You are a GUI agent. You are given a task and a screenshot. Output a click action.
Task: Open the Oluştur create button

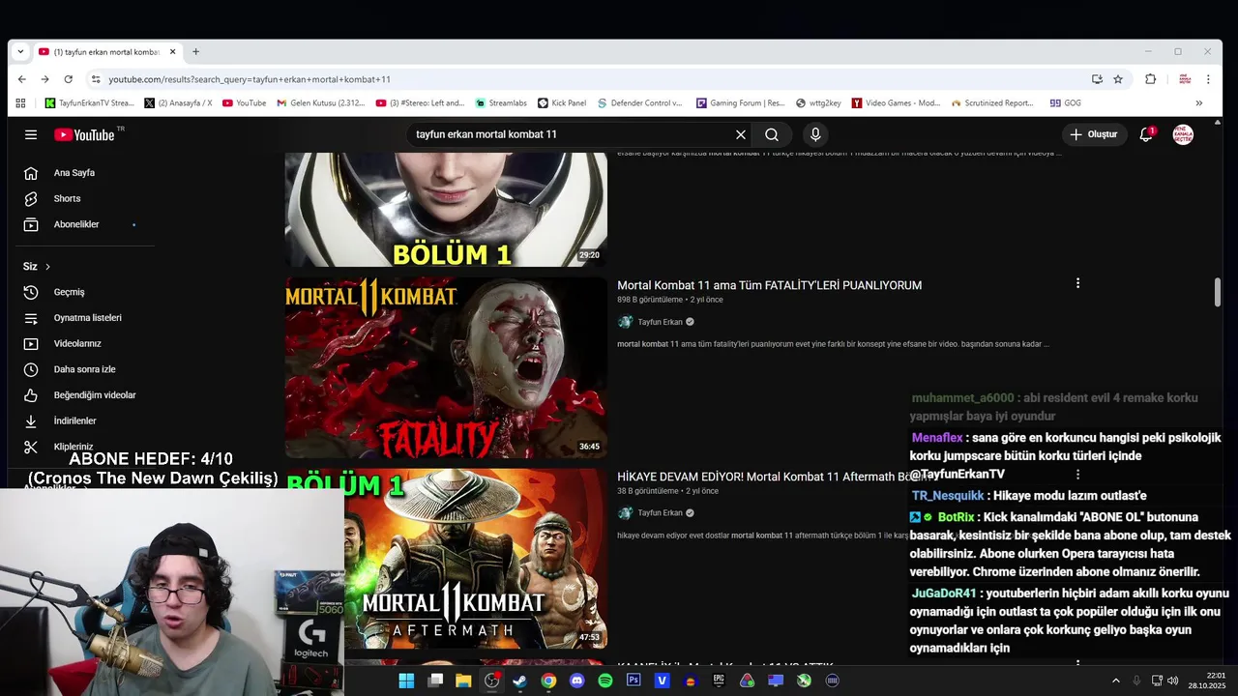point(1094,134)
